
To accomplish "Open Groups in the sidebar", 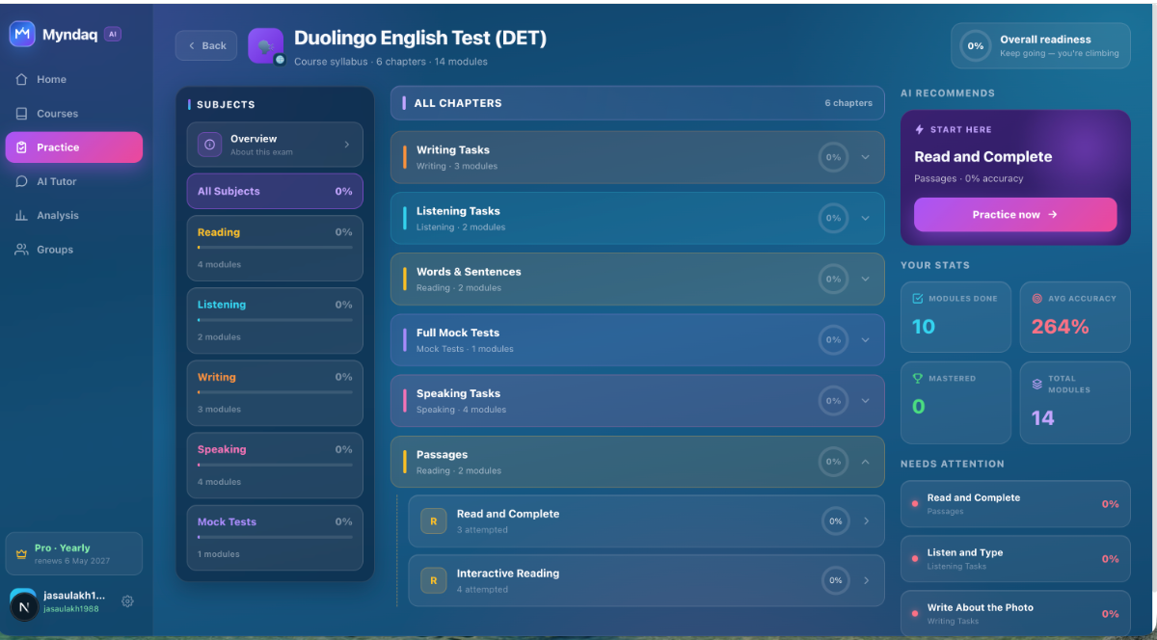I will [x=74, y=250].
